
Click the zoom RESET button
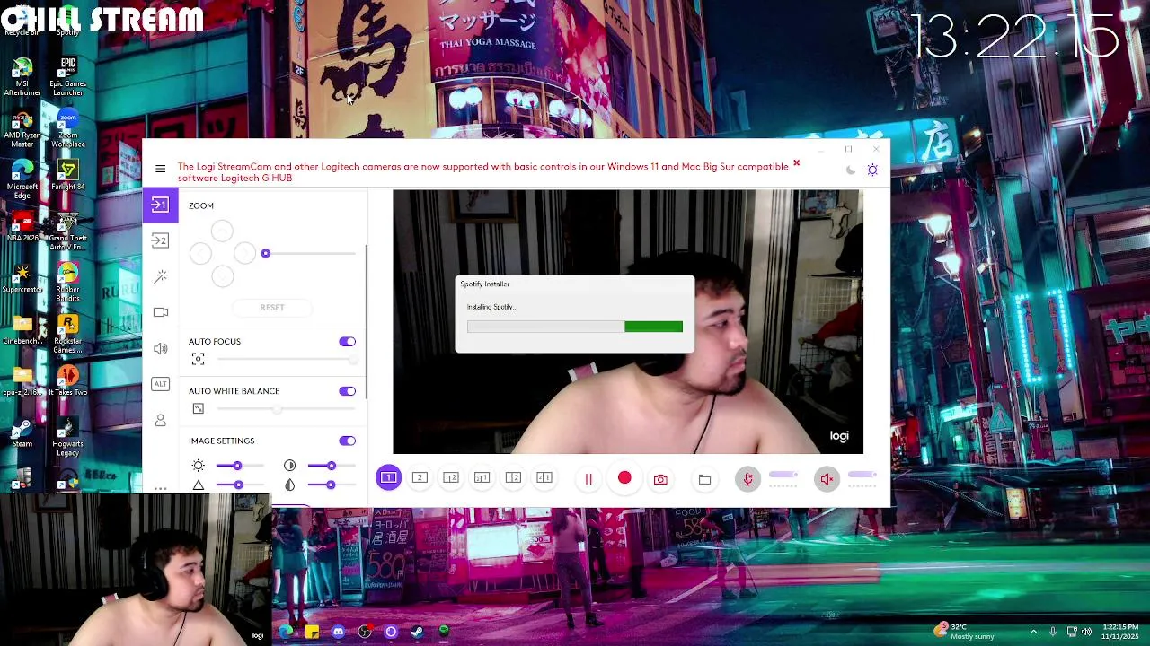pos(272,308)
